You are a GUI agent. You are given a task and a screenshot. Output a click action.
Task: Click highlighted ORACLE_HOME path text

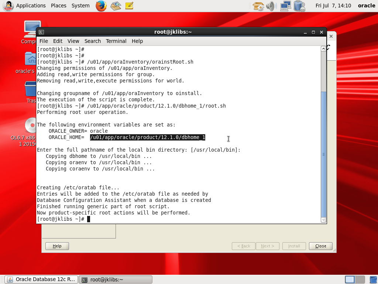click(148, 138)
